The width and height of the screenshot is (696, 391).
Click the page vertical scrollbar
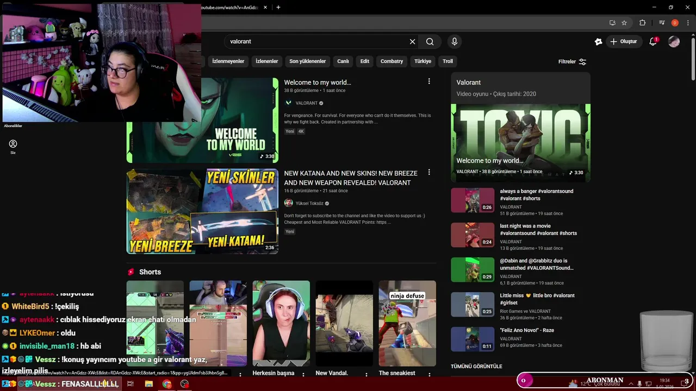pyautogui.click(x=693, y=60)
